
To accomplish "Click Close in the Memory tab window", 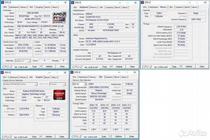I will (x=202, y=66).
